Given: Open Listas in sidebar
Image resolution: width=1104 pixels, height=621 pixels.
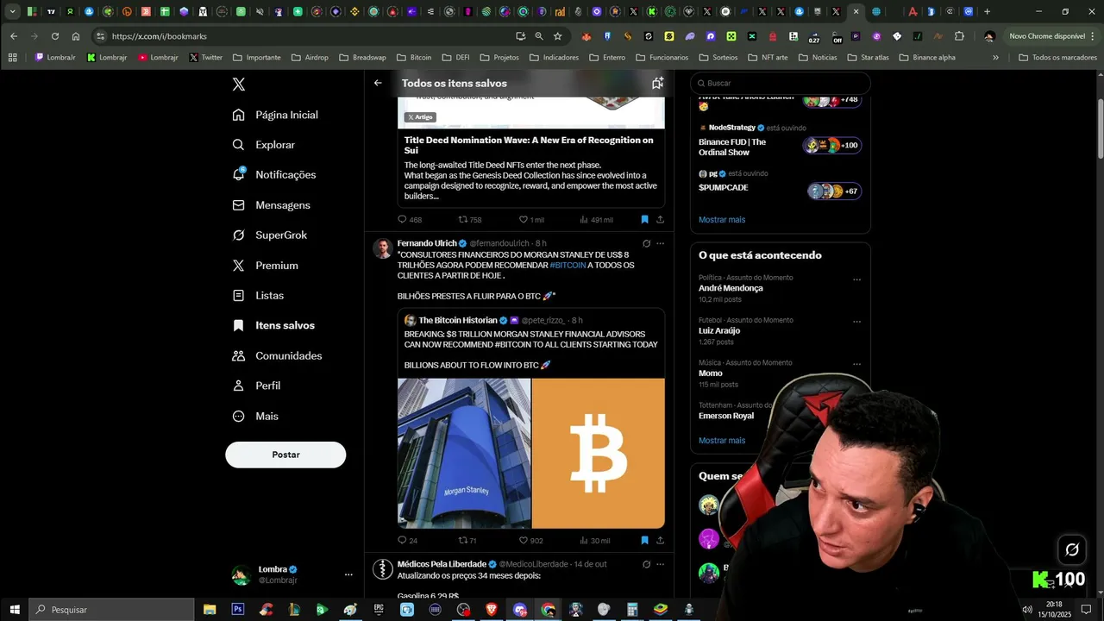Looking at the screenshot, I should click(x=259, y=295).
